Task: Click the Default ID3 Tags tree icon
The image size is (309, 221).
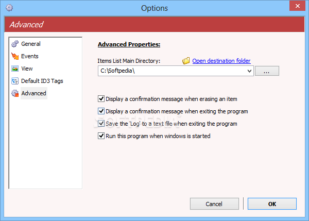Action: 15,81
